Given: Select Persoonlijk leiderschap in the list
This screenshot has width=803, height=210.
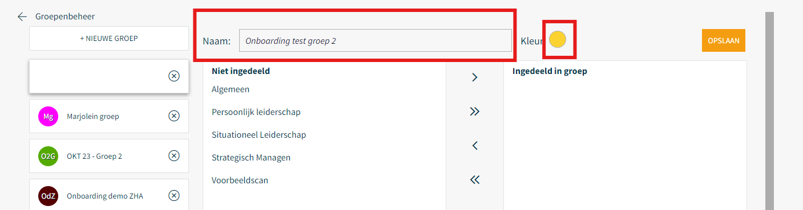Looking at the screenshot, I should [x=256, y=112].
